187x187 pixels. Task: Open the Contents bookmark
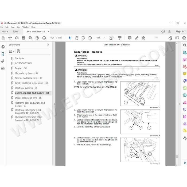(x=20, y=58)
